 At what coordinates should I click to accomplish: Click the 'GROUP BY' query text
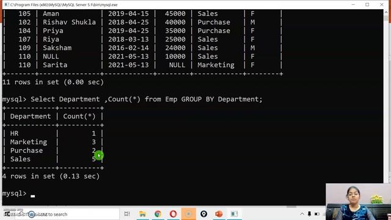pos(197,99)
